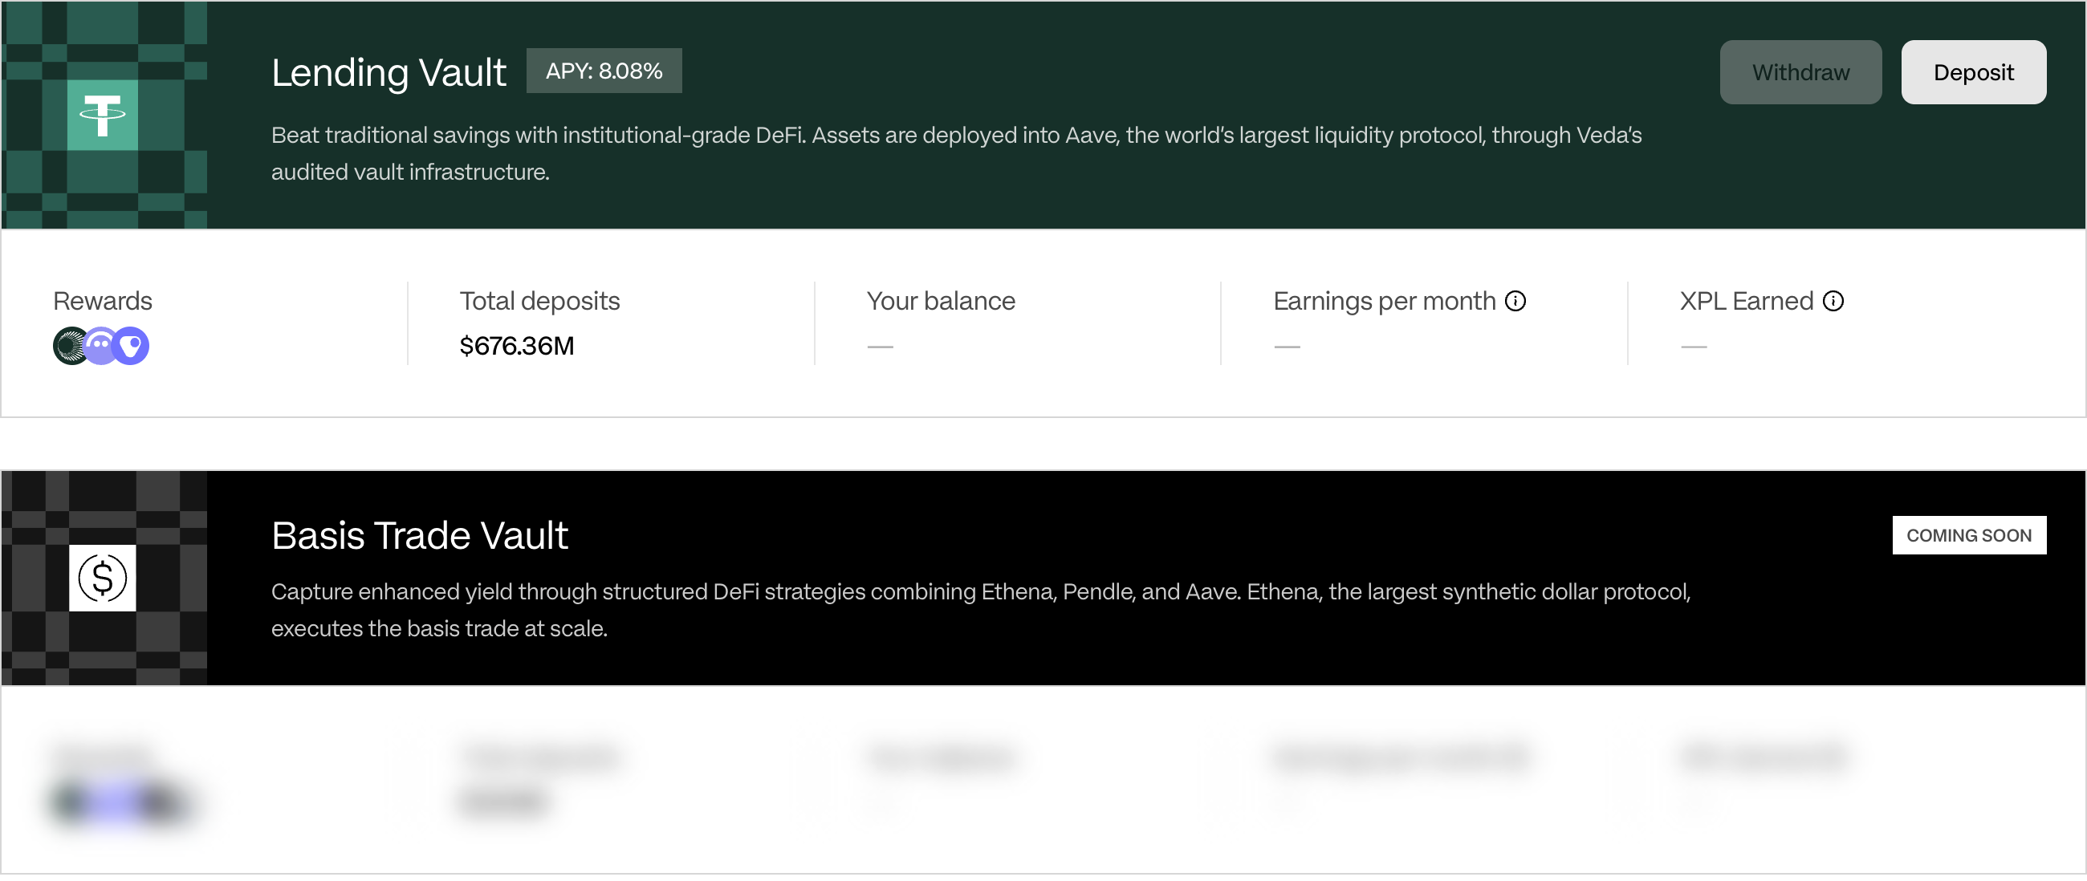
Task: Click the APY 8.08% badge
Action: 604,71
